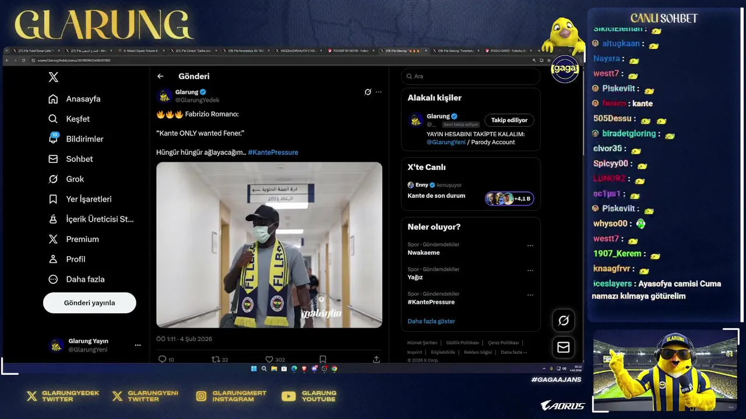Open the Reklam bilgisi footer link
746x419 pixels.
click(478, 352)
